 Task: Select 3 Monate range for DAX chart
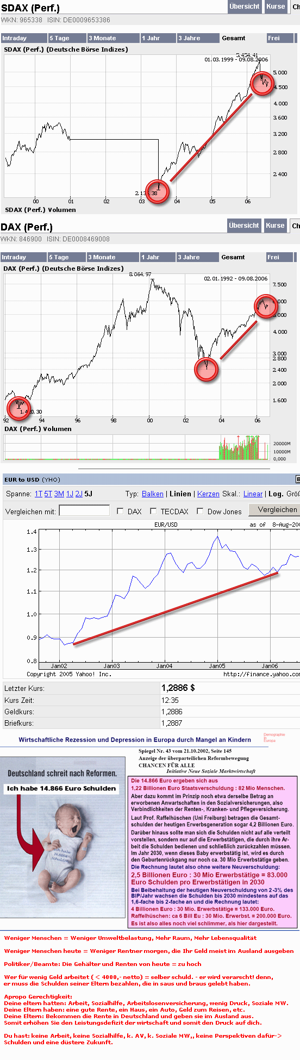coord(113,257)
